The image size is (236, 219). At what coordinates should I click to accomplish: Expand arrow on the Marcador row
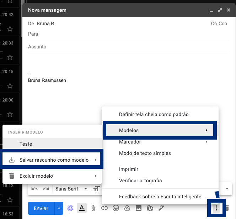[206, 142]
